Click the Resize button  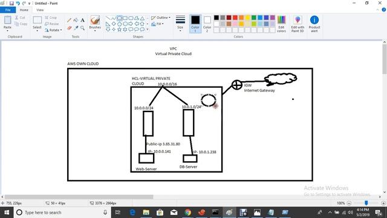pos(52,24)
